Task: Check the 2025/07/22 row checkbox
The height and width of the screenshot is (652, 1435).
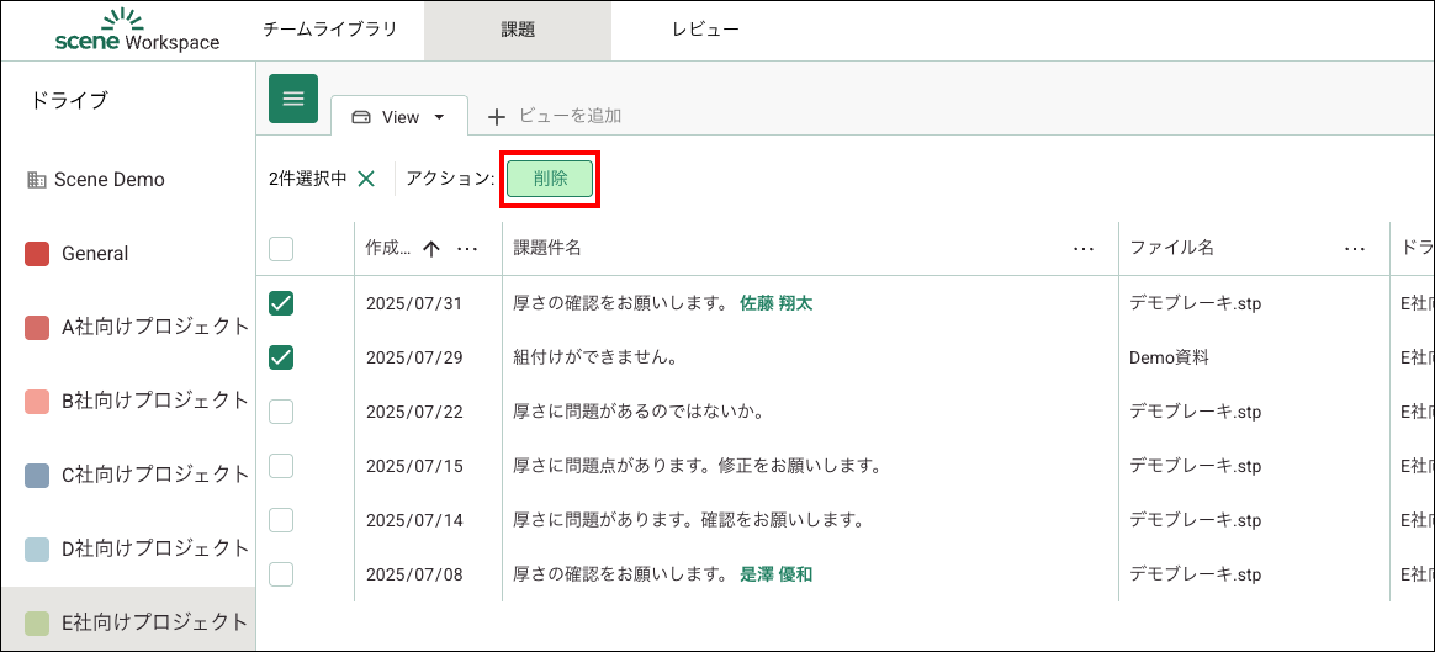Action: (x=281, y=412)
